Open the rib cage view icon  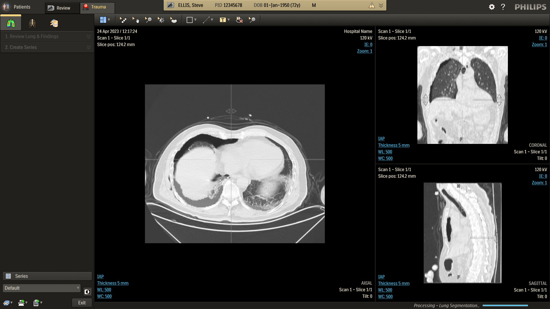click(32, 23)
